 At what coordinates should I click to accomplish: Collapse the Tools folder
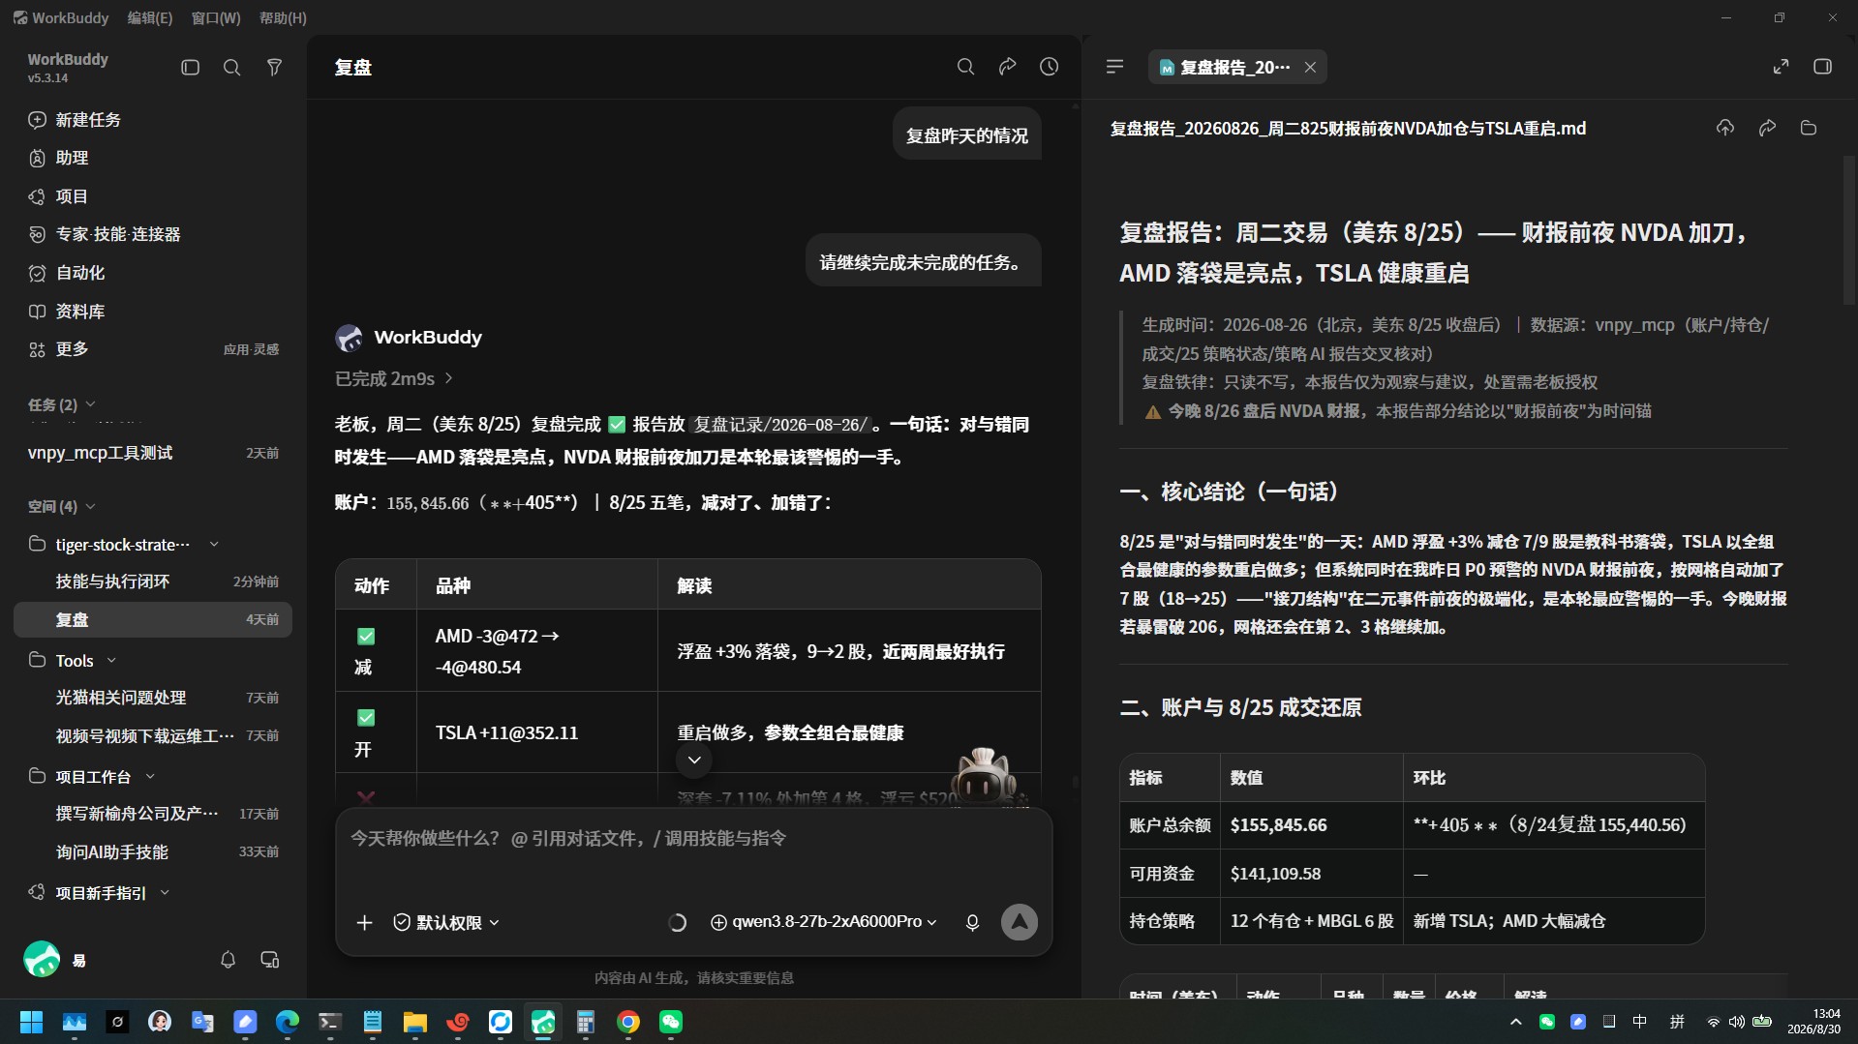[111, 660]
